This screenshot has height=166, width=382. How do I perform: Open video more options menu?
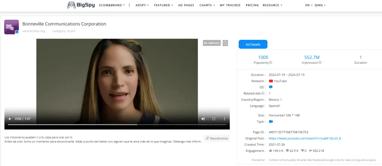pyautogui.click(x=224, y=119)
